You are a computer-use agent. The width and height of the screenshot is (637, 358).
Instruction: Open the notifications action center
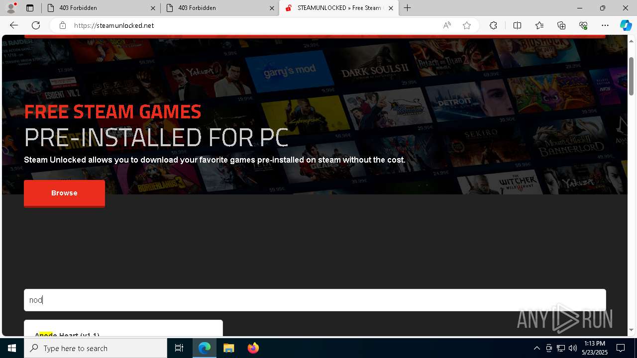pos(621,348)
